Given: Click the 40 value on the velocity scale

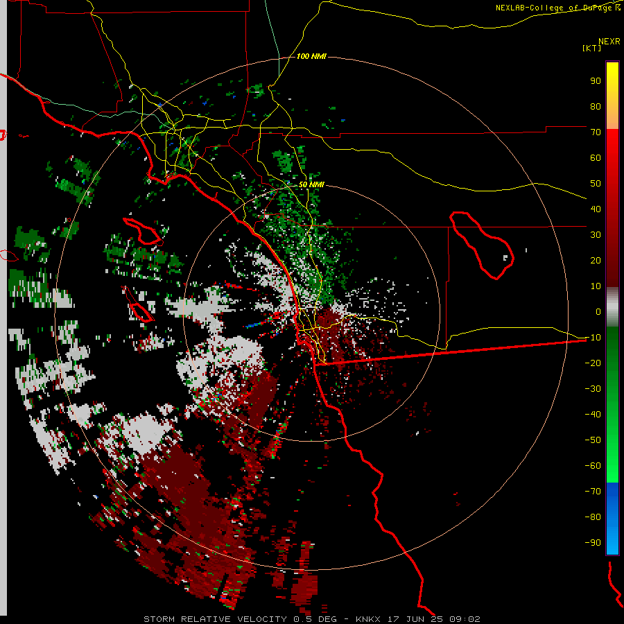Looking at the screenshot, I should click(596, 209).
